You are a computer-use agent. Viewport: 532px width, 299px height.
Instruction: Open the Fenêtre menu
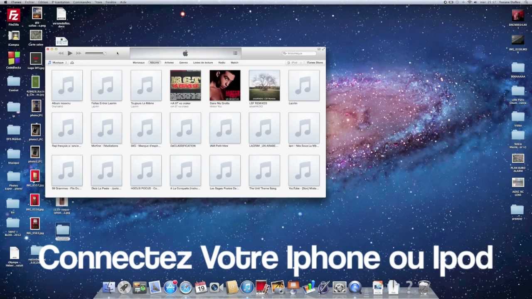pos(111,2)
